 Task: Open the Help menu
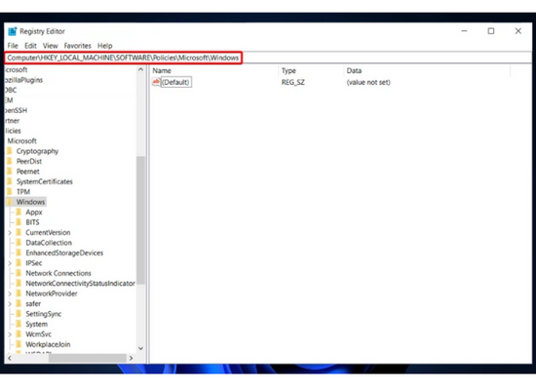point(105,46)
